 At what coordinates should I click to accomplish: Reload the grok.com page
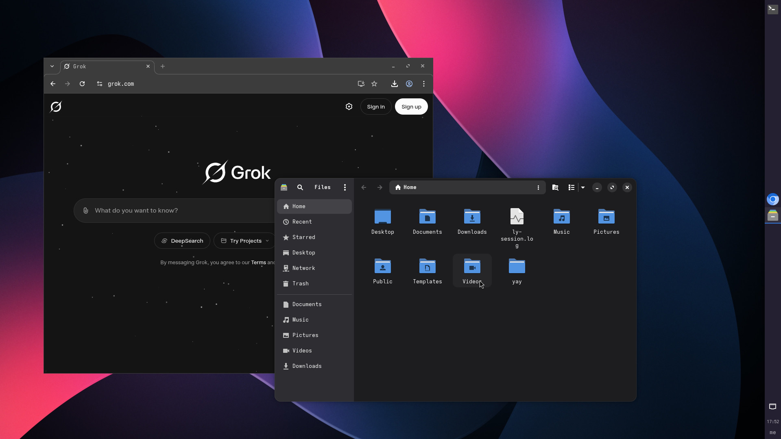click(82, 84)
